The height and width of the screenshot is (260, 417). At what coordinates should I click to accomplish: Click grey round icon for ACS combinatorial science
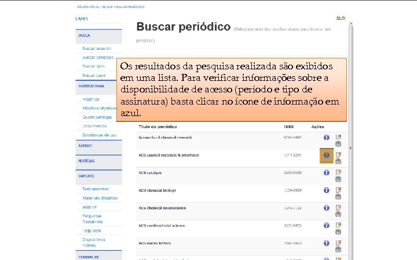coord(338,232)
